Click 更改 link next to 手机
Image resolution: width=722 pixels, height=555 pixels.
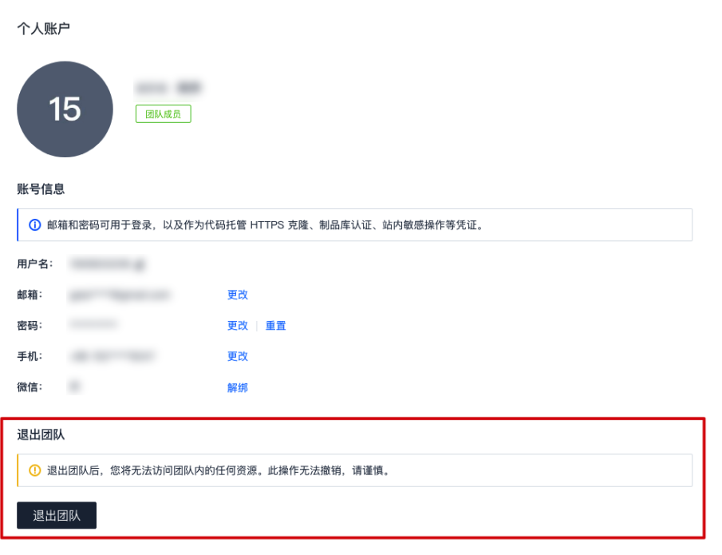tap(238, 356)
